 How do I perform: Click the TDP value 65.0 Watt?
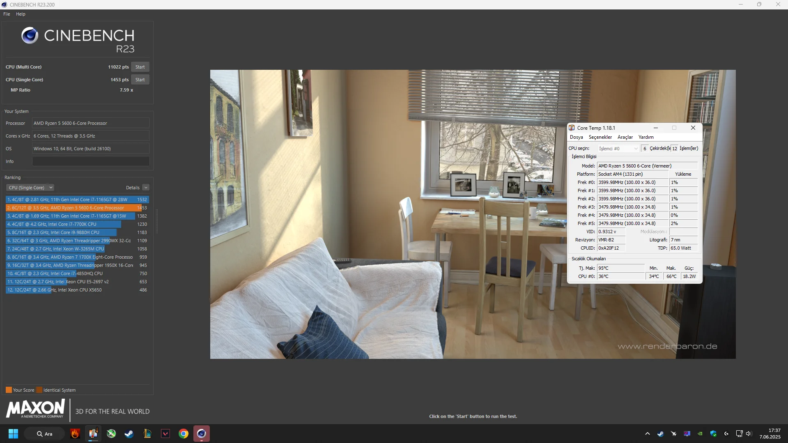(x=683, y=248)
